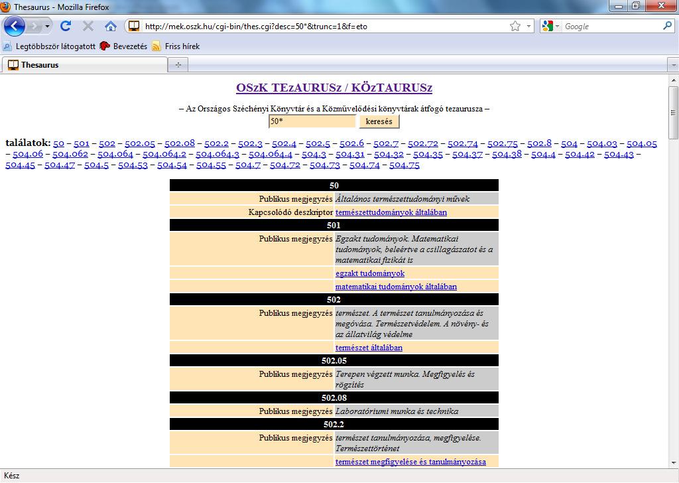Click the 502.08 black section header

334,397
